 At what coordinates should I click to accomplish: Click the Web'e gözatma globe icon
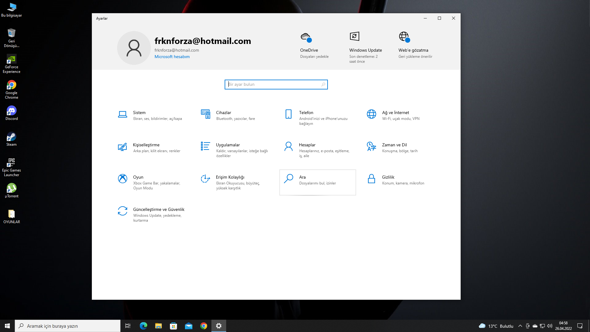point(404,37)
